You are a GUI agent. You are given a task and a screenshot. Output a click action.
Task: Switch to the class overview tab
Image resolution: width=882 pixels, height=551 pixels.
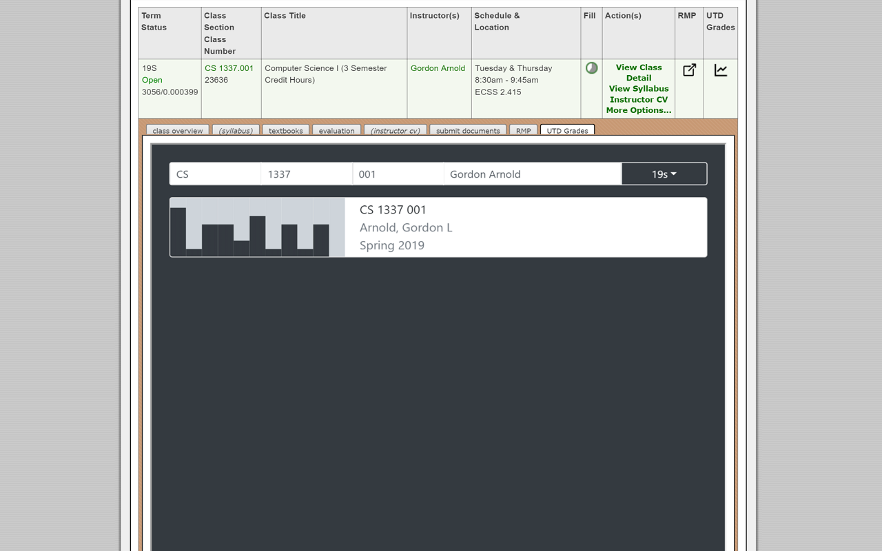pos(178,130)
